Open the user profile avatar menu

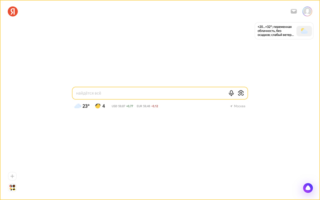point(307,12)
